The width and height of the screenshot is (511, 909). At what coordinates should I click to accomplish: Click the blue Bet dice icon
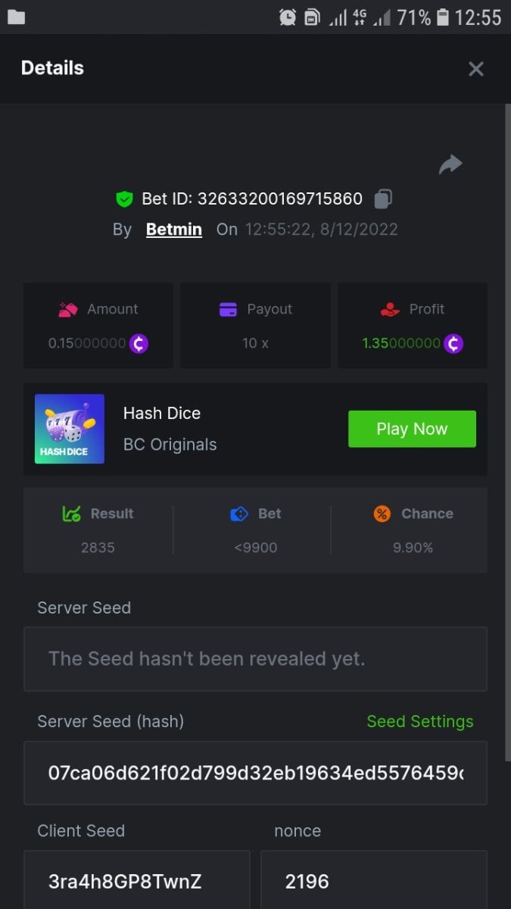click(239, 514)
